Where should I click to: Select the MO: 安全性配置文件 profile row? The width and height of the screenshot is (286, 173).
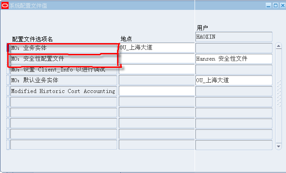(x=64, y=59)
